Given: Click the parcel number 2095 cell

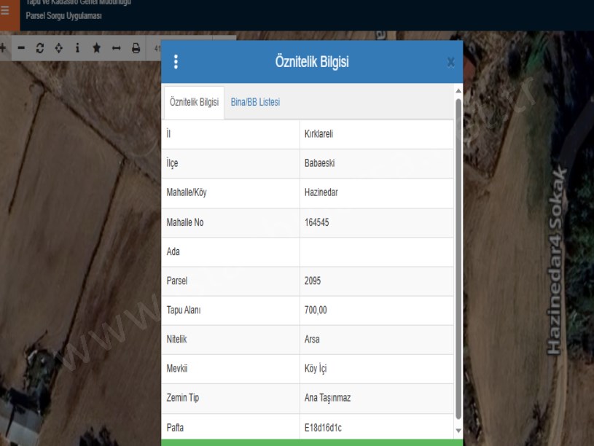Looking at the screenshot, I should click(376, 281).
